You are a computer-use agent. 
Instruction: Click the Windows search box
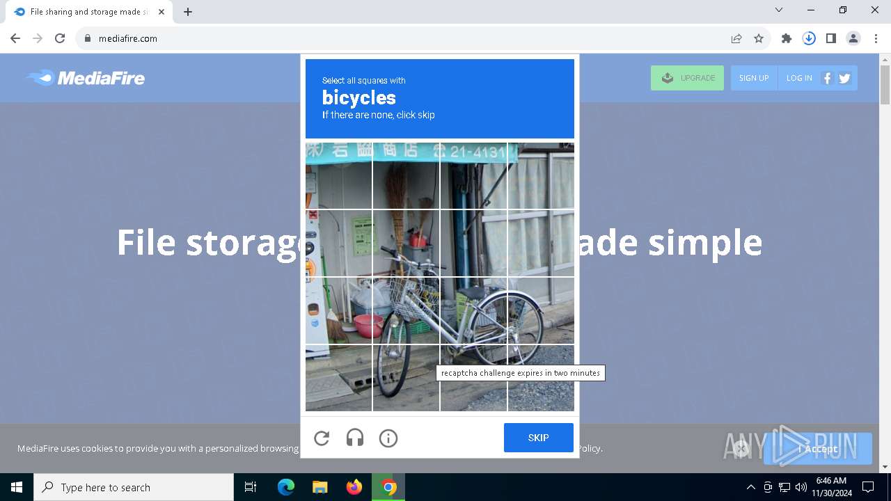click(134, 487)
